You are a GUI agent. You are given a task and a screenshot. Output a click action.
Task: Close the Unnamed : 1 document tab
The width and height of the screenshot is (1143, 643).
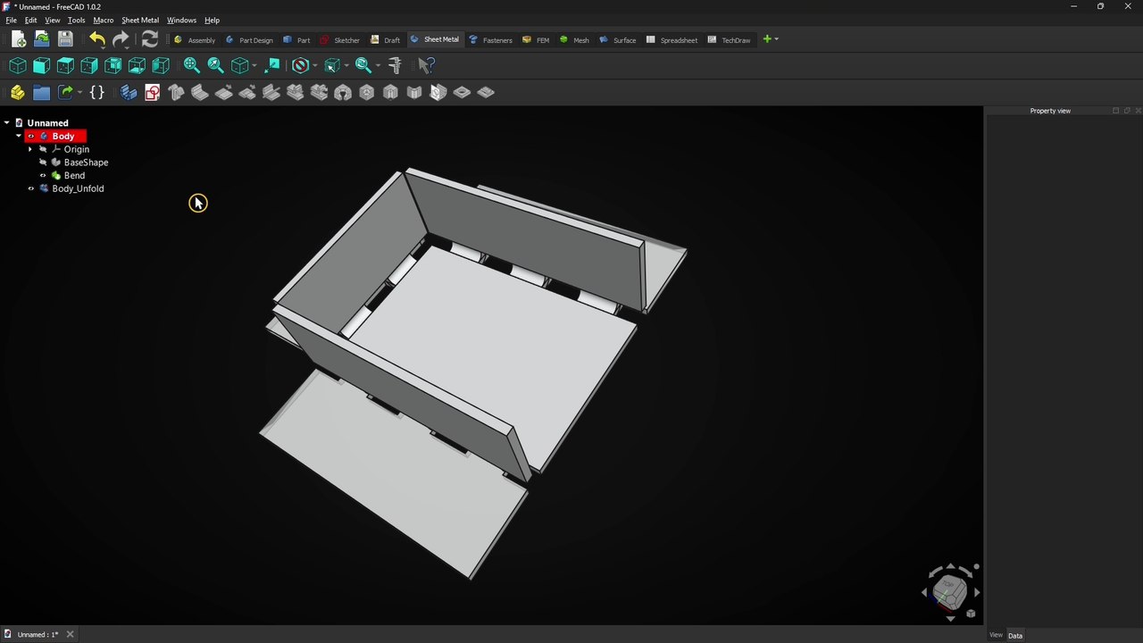(x=70, y=634)
